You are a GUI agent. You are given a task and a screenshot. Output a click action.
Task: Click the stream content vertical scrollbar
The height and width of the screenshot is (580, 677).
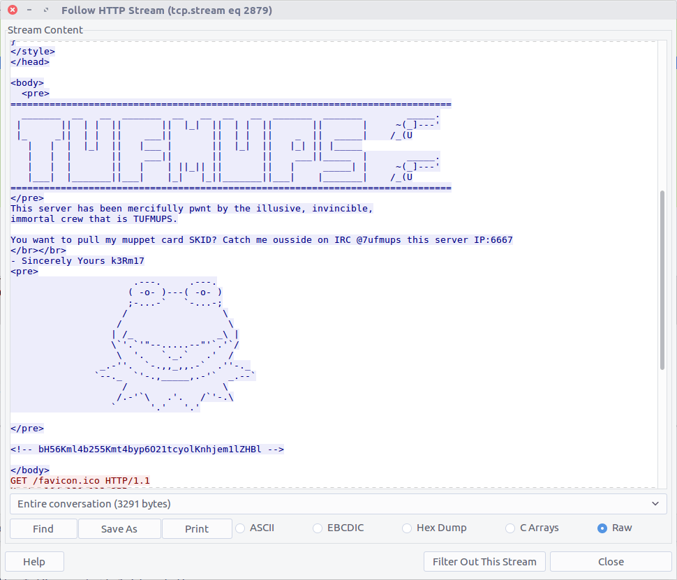coord(662,279)
